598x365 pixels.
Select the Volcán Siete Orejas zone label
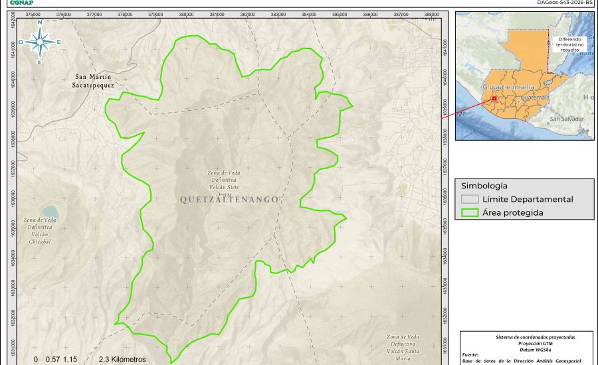[x=223, y=184]
